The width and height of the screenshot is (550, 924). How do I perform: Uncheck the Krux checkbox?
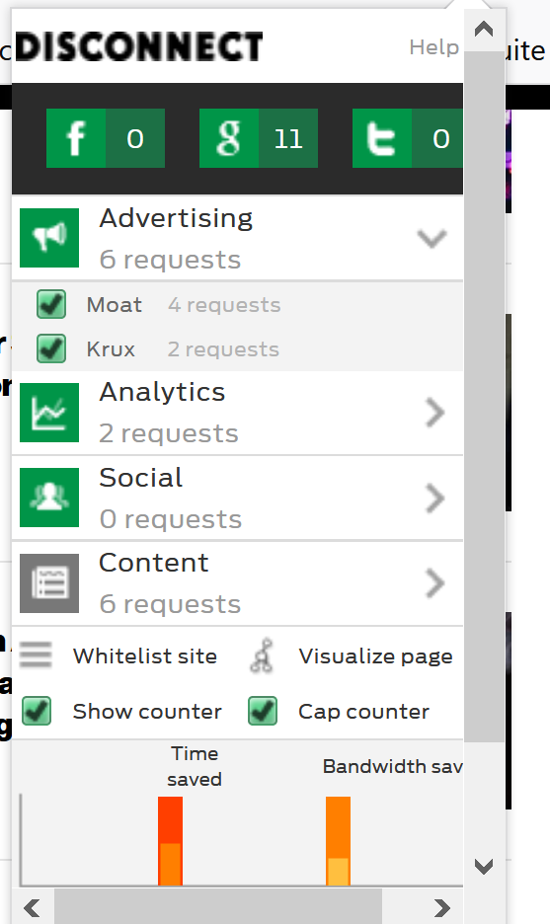pyautogui.click(x=51, y=348)
